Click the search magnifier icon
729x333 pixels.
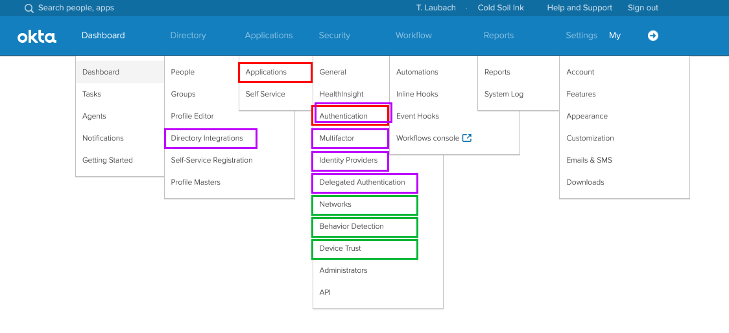click(x=29, y=8)
